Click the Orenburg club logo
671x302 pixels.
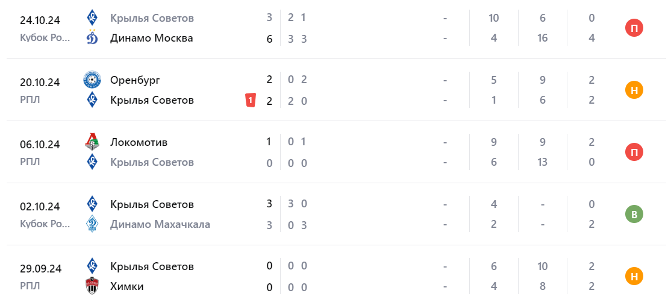(x=92, y=80)
